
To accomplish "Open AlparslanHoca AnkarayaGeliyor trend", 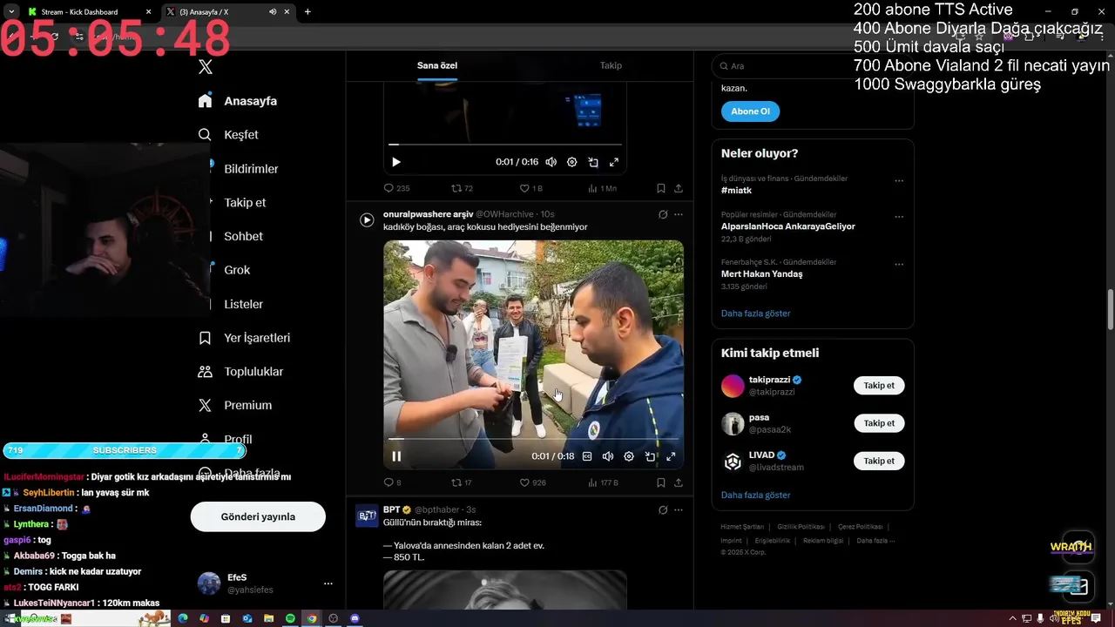I will [x=788, y=226].
